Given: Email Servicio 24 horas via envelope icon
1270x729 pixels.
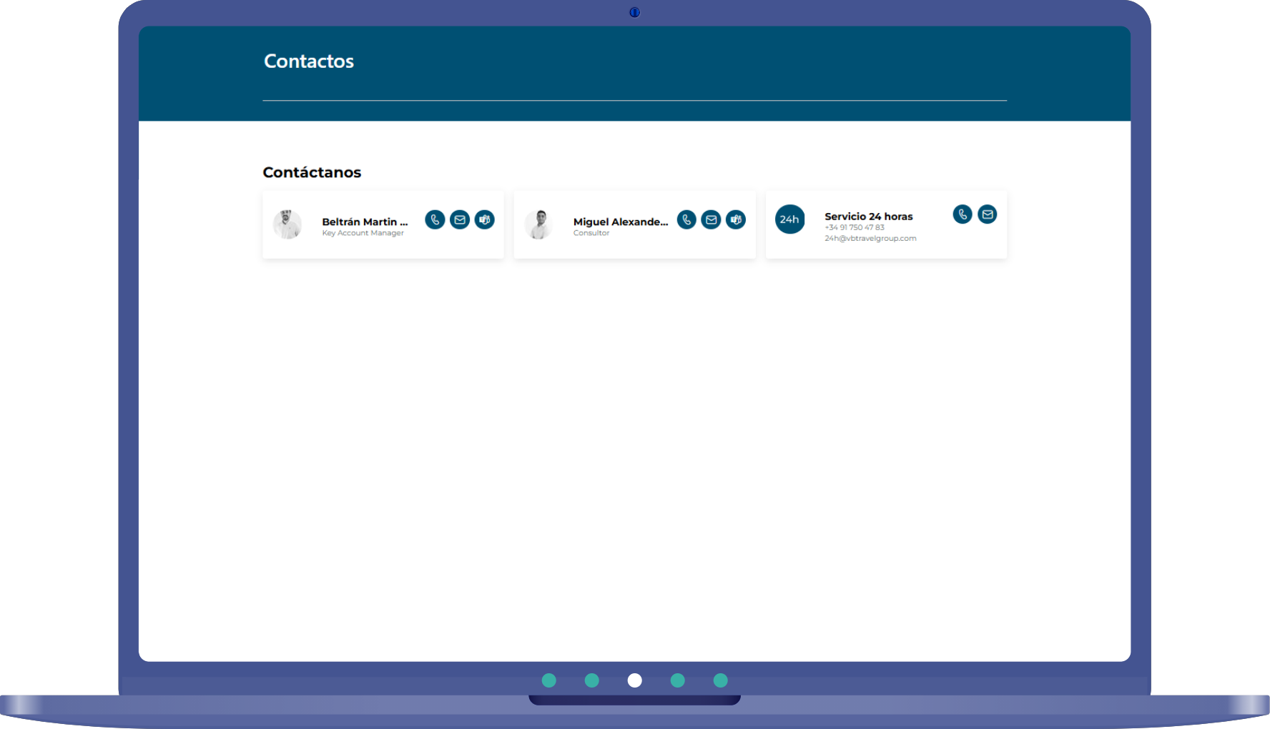Looking at the screenshot, I should tap(988, 214).
